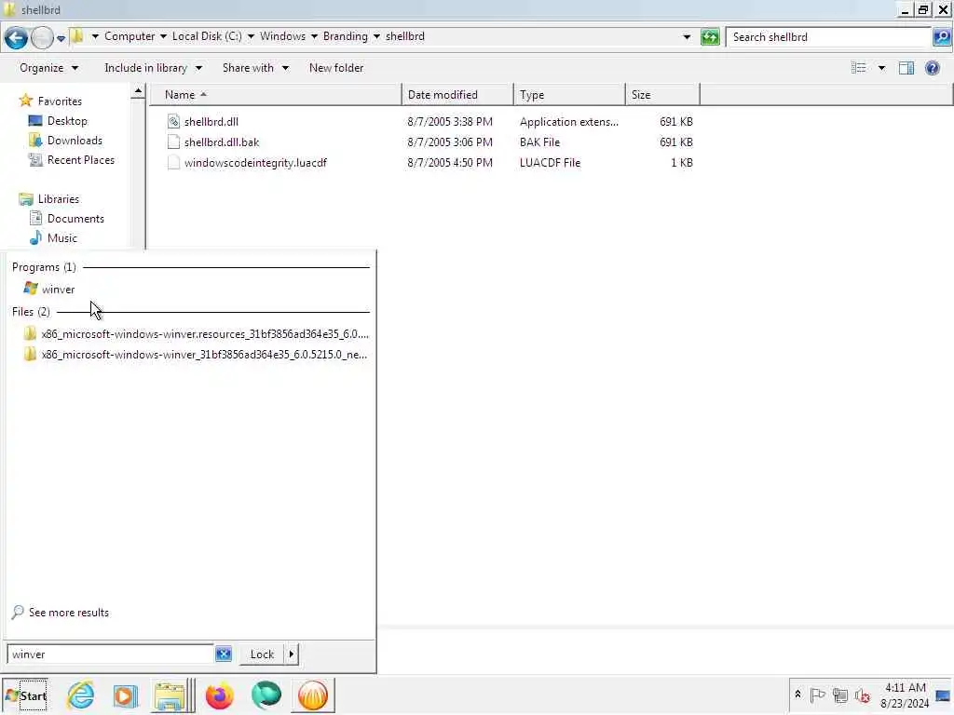The image size is (954, 715).
Task: Open the Branding breadcrumb dropdown arrow
Action: pyautogui.click(x=376, y=36)
